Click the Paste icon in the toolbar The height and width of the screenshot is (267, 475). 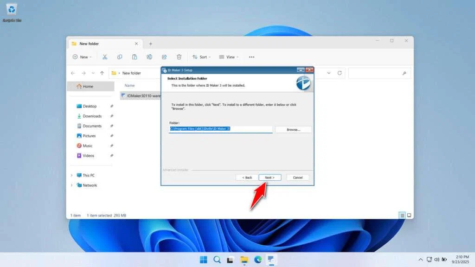135,57
